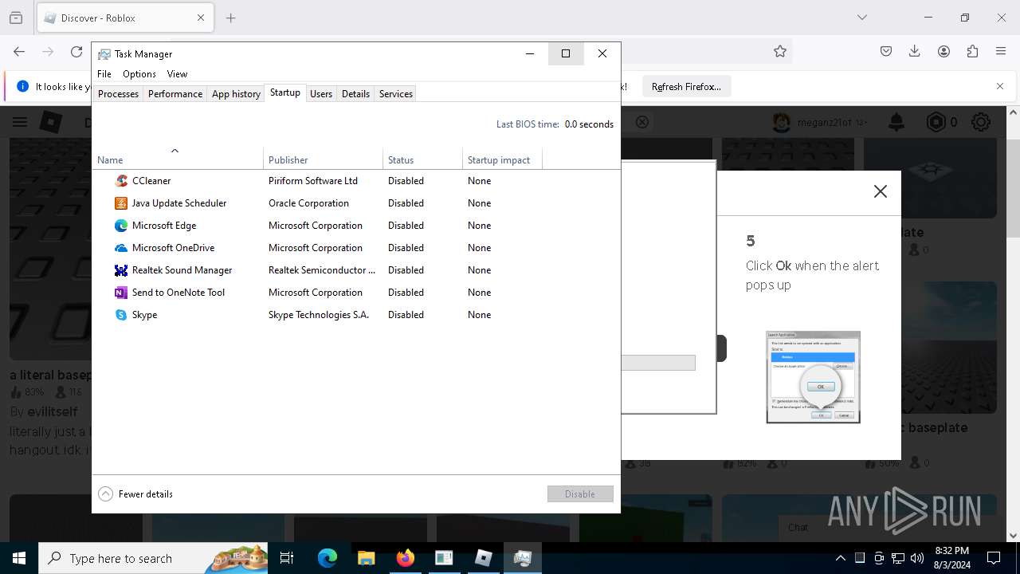Click the Roblox logo in navbar
Screen dimensions: 1020x574
point(51,122)
